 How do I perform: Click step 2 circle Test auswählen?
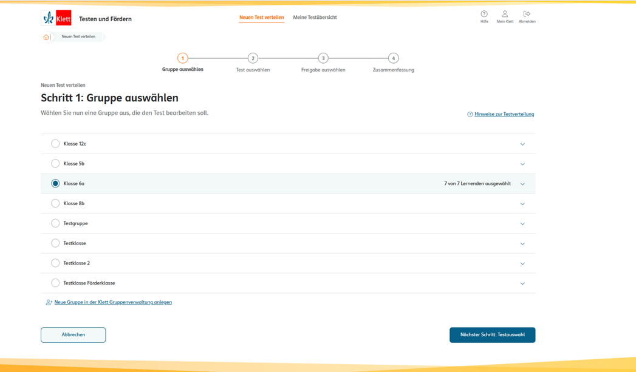coord(253,58)
